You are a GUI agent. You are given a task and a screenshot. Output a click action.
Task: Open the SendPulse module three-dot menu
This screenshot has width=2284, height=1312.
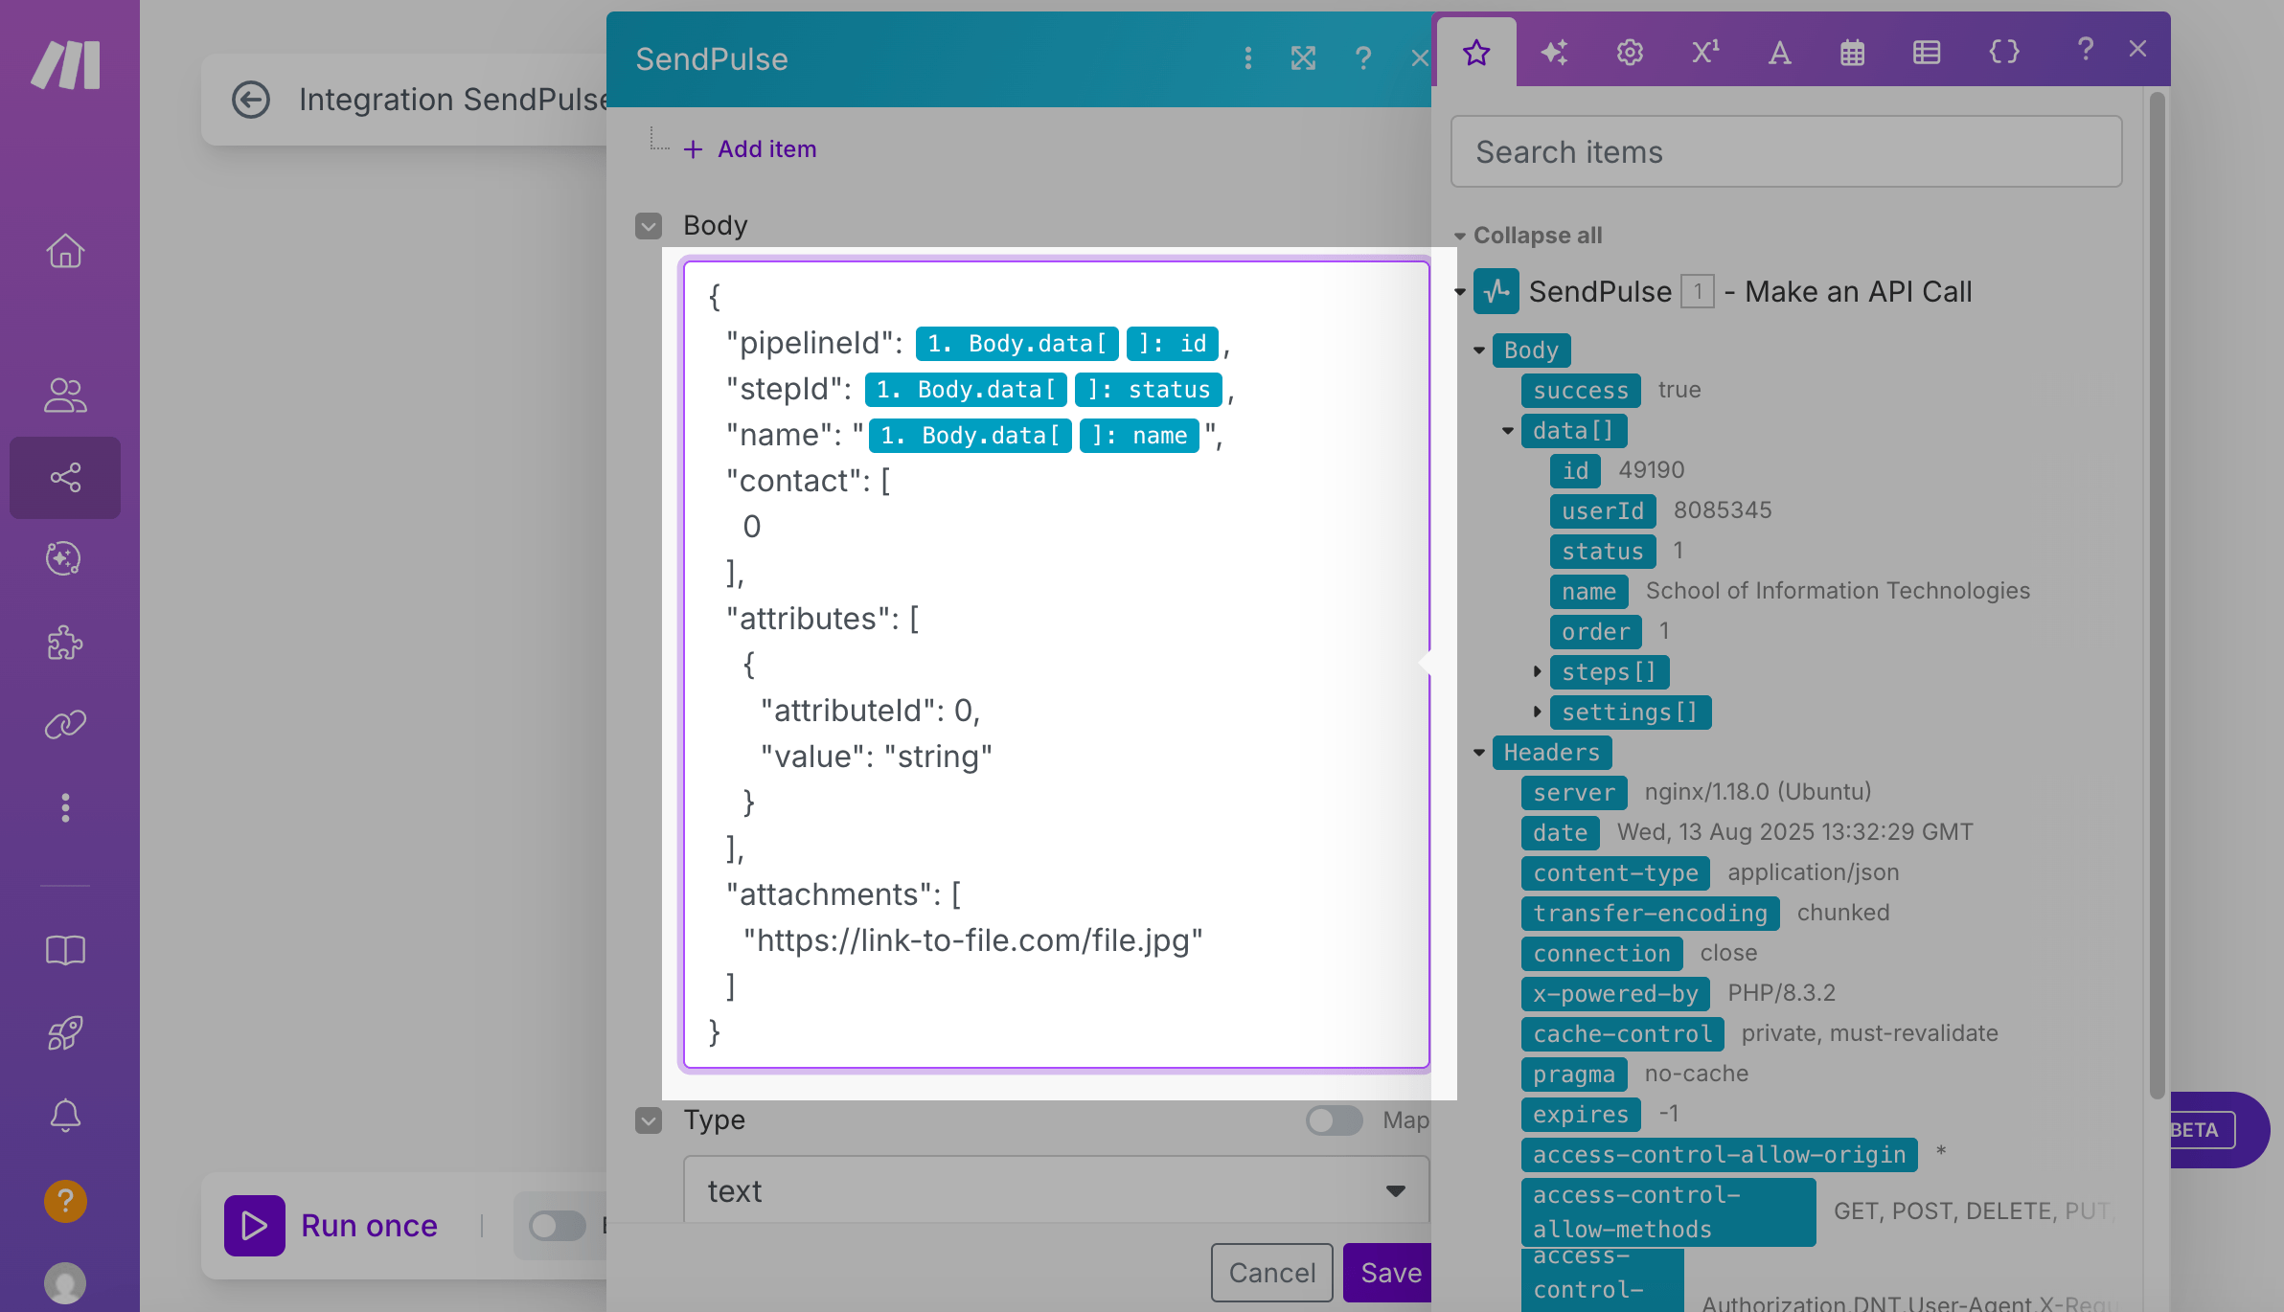pos(1247,58)
